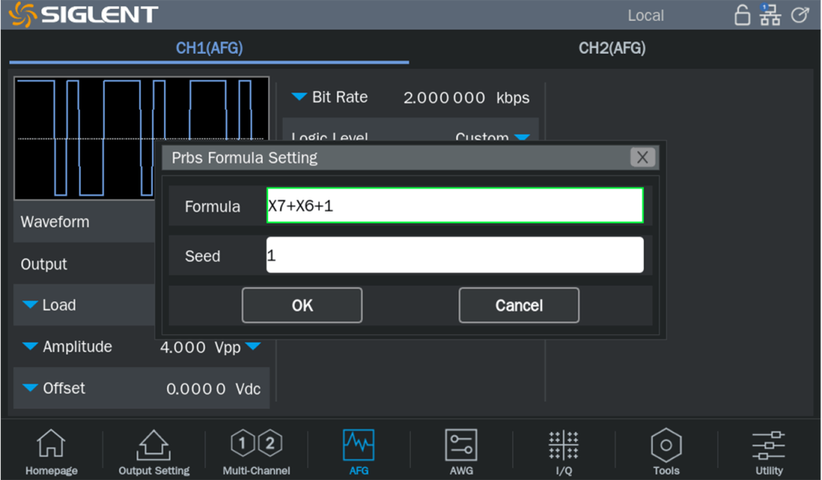Select the CH1(AFG) tab
822x480 pixels.
pyautogui.click(x=209, y=48)
